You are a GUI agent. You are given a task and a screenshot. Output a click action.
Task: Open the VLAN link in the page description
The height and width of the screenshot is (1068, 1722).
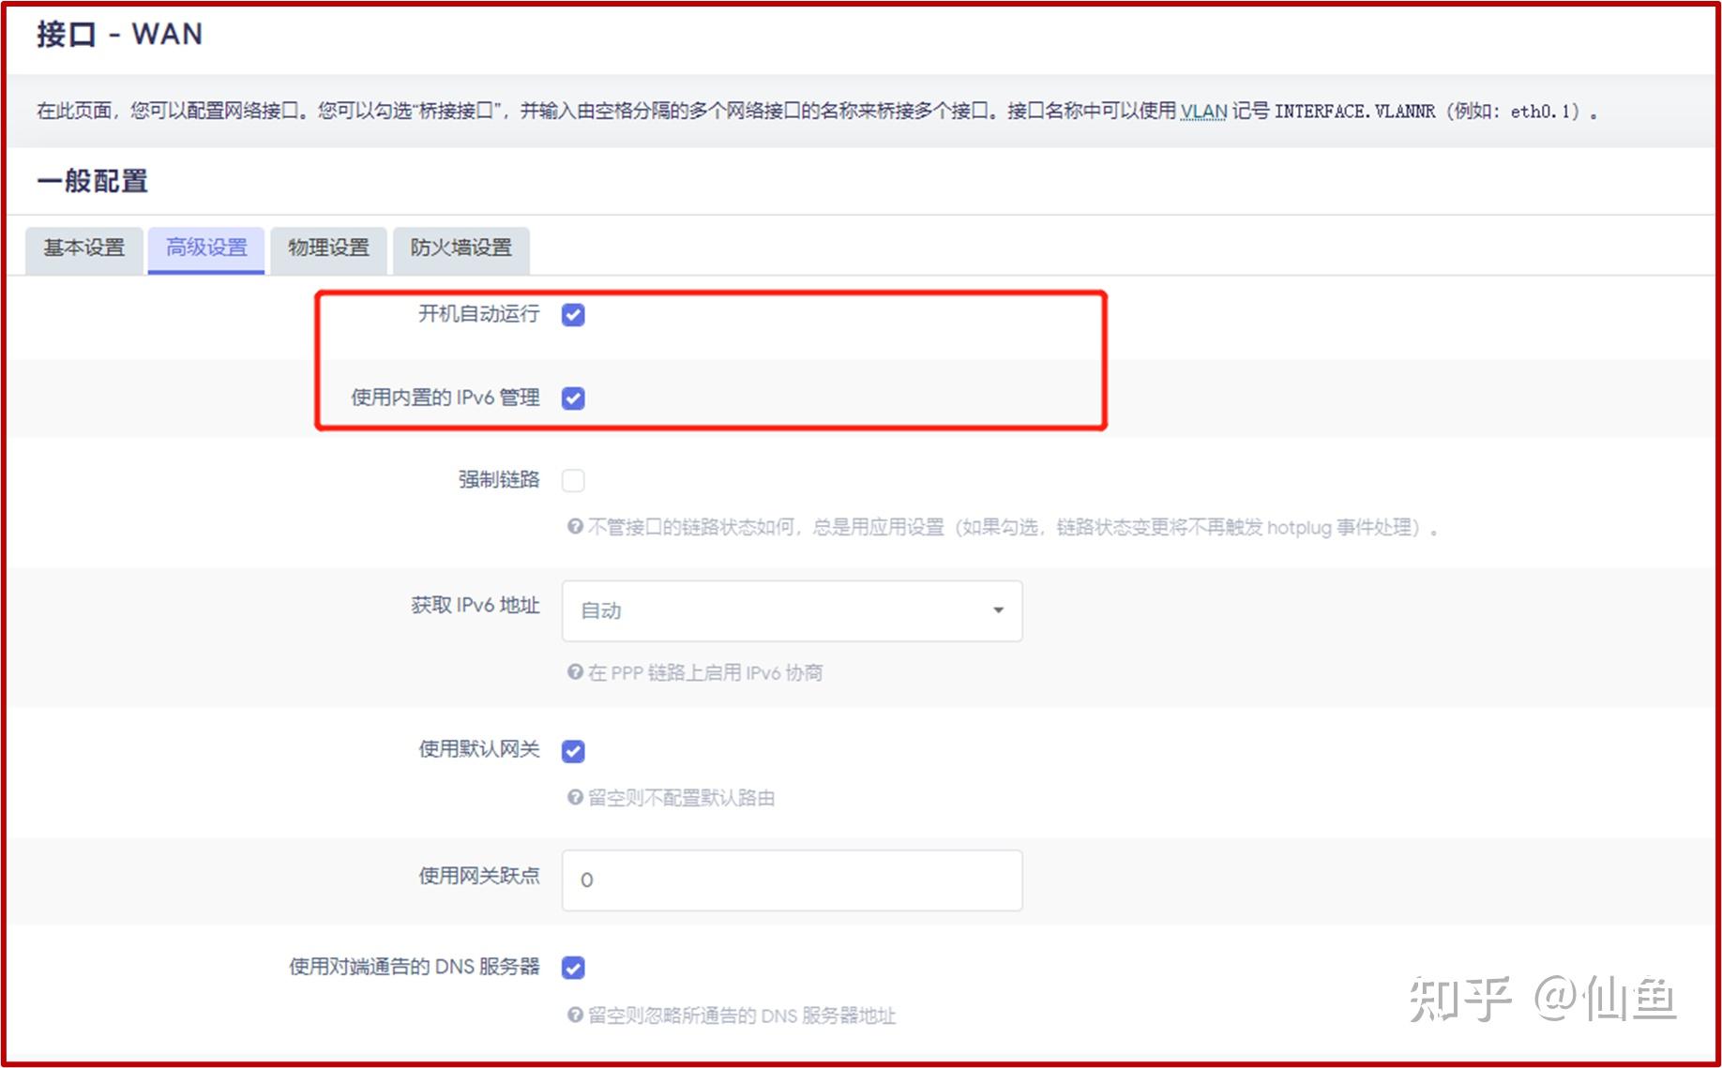pos(1202,111)
